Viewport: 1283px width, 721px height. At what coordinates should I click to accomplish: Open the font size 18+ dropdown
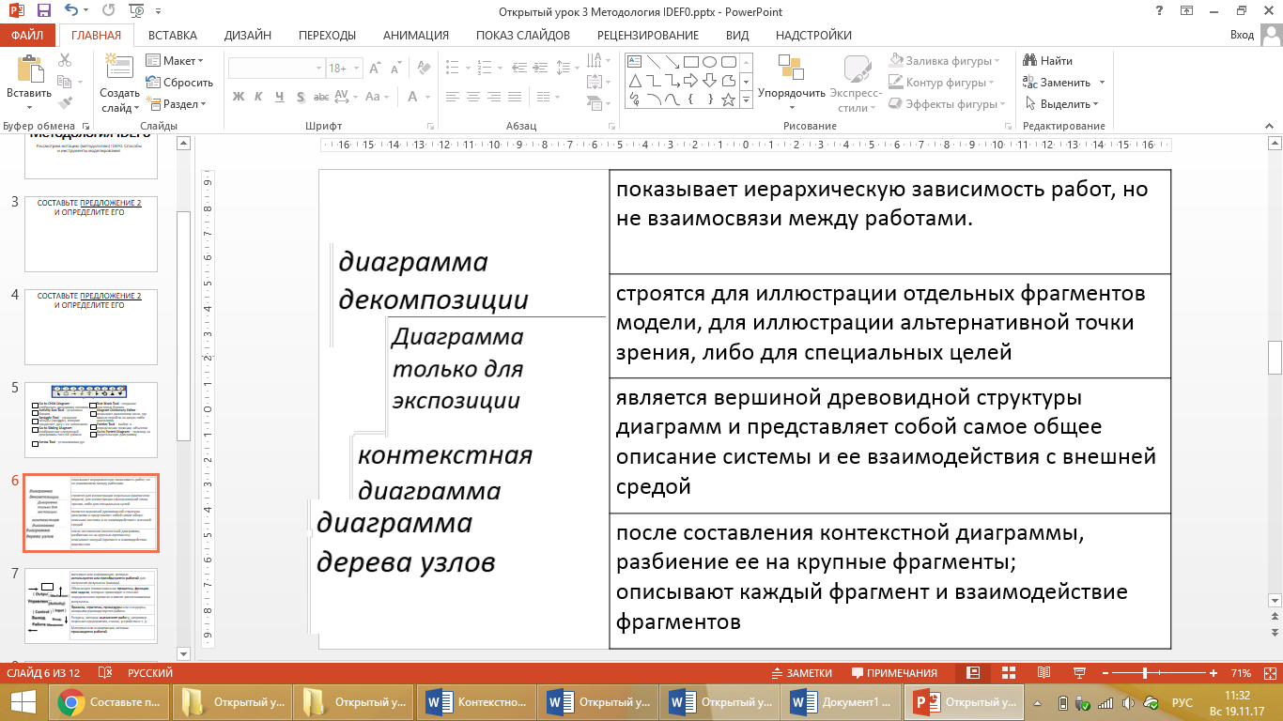[355, 69]
